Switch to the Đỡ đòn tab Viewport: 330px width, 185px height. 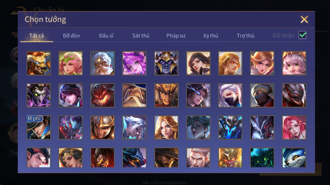(x=71, y=36)
